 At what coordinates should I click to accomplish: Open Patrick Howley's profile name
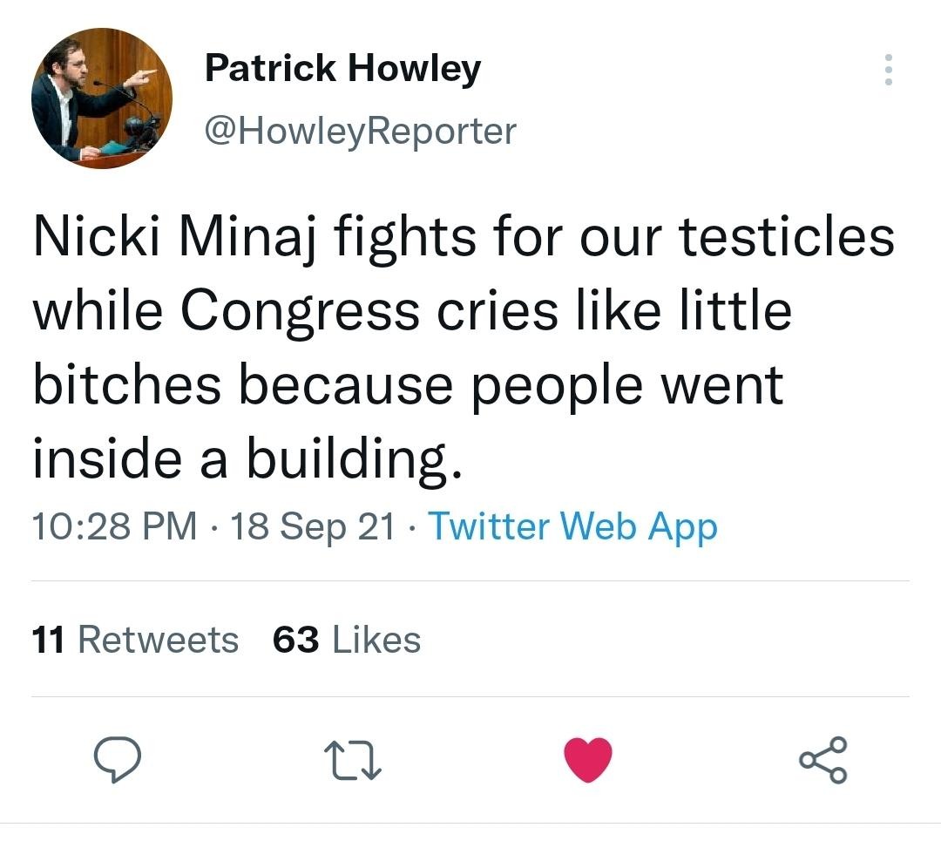tap(342, 68)
